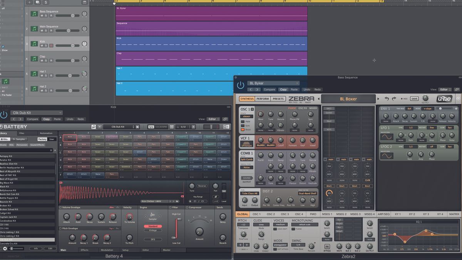Click Zebra's undo arrow

(x=387, y=99)
